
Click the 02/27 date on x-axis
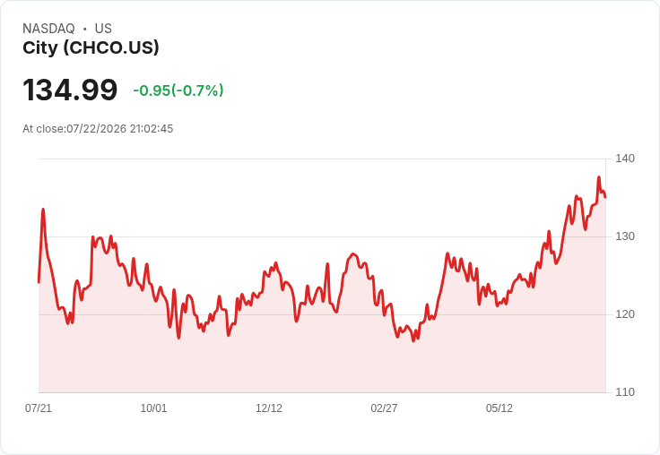point(384,408)
